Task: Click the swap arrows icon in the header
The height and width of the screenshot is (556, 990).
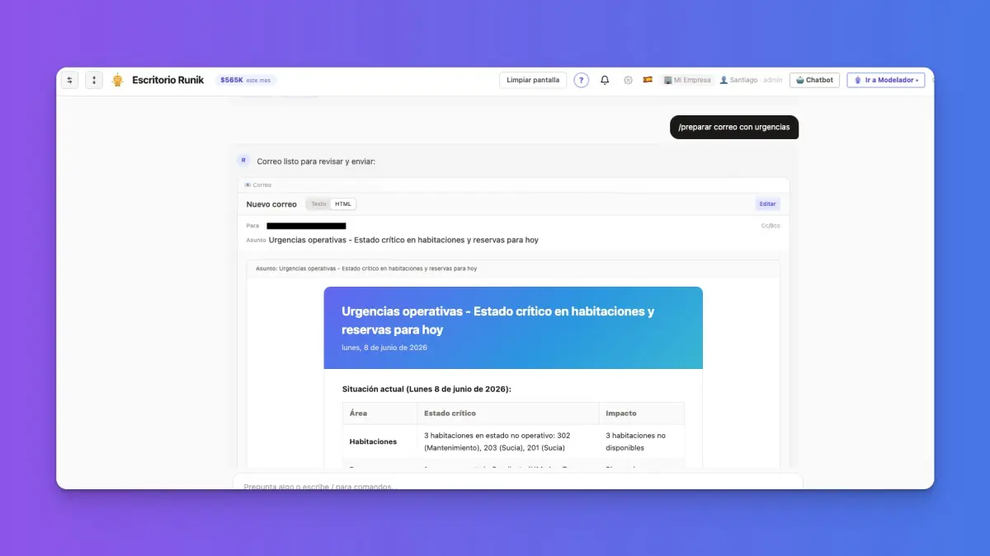Action: point(70,80)
